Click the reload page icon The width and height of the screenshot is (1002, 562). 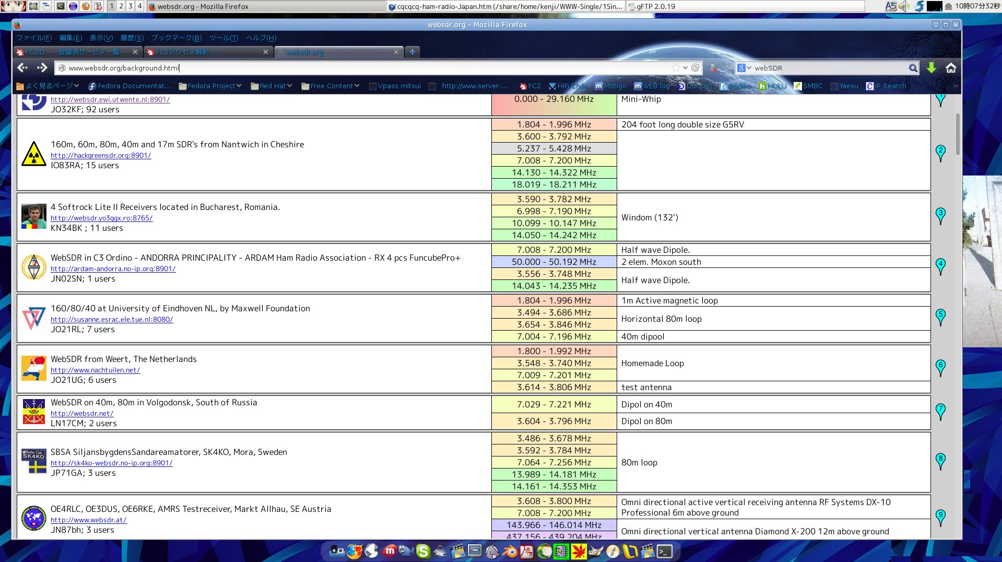click(695, 68)
